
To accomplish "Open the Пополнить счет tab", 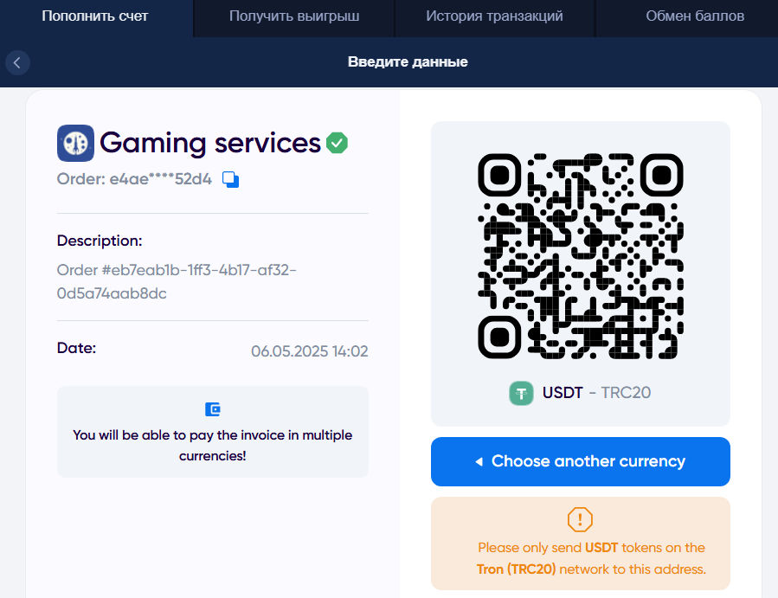I will (x=96, y=16).
